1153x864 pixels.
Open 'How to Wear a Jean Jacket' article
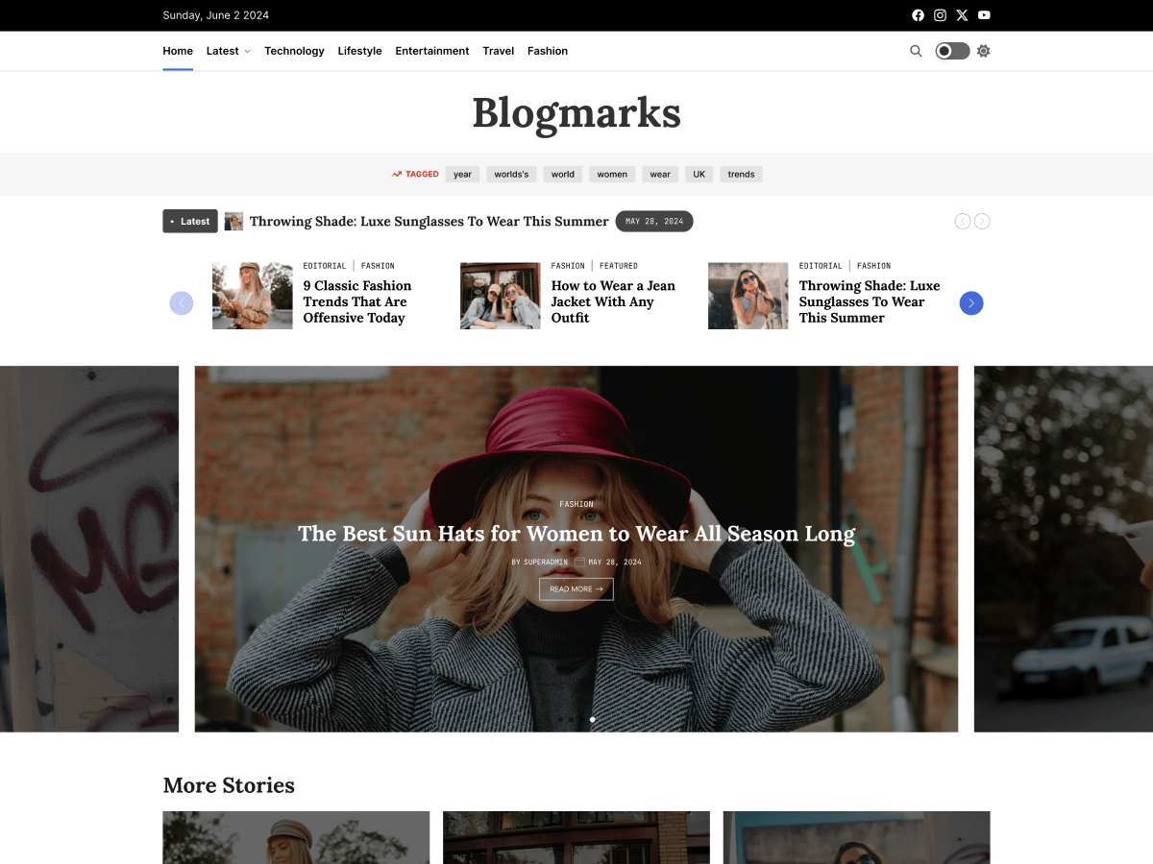point(613,300)
